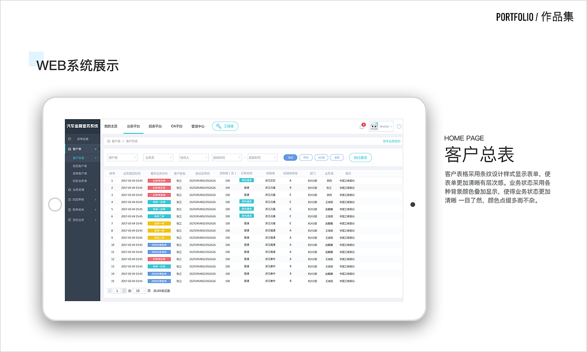Open the Jessica account dropdown arrow
Screen dimensions: 587x352
tap(391, 126)
